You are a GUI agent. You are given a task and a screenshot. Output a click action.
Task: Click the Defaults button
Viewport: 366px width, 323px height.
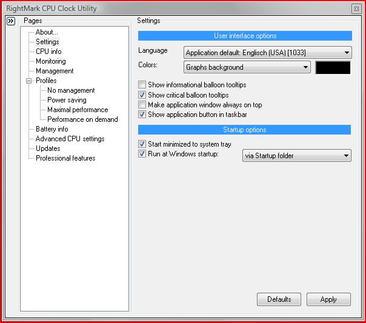pyautogui.click(x=279, y=299)
